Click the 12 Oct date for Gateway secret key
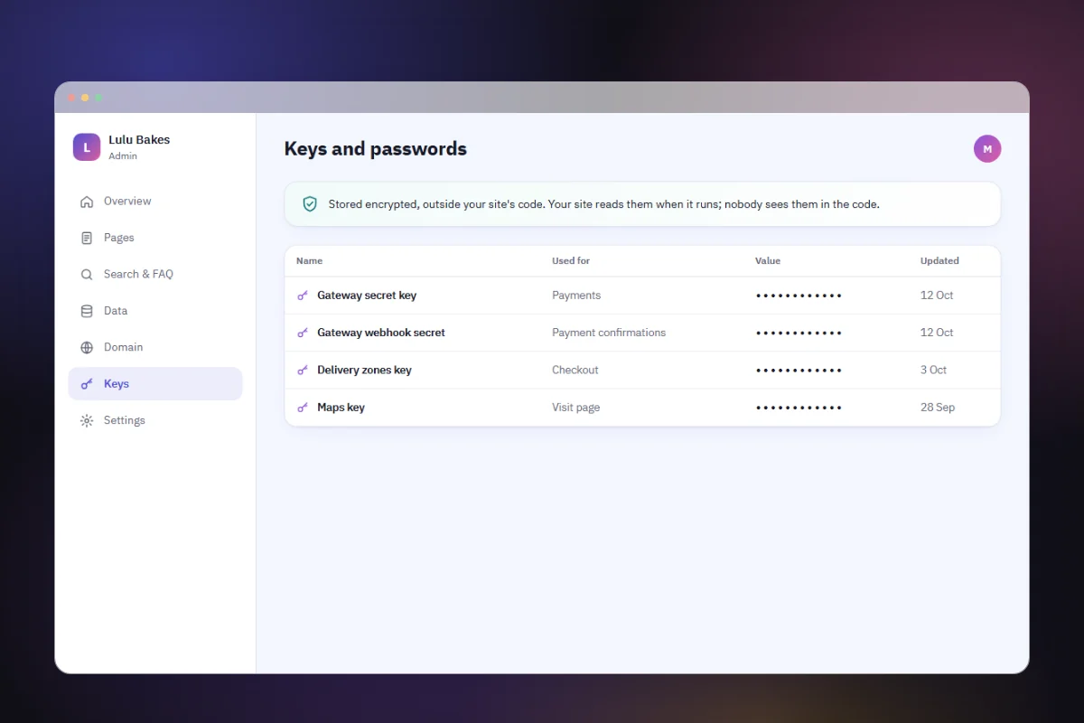This screenshot has height=723, width=1084. pos(937,296)
